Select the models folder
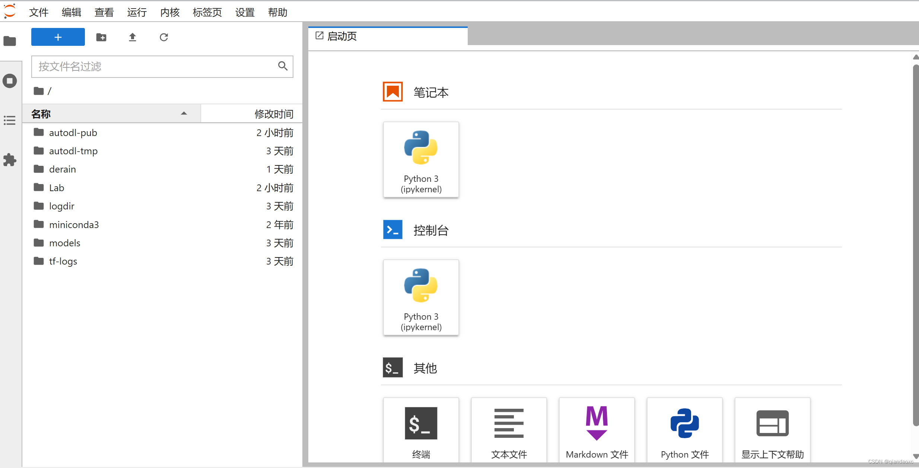This screenshot has height=468, width=919. 162,243
